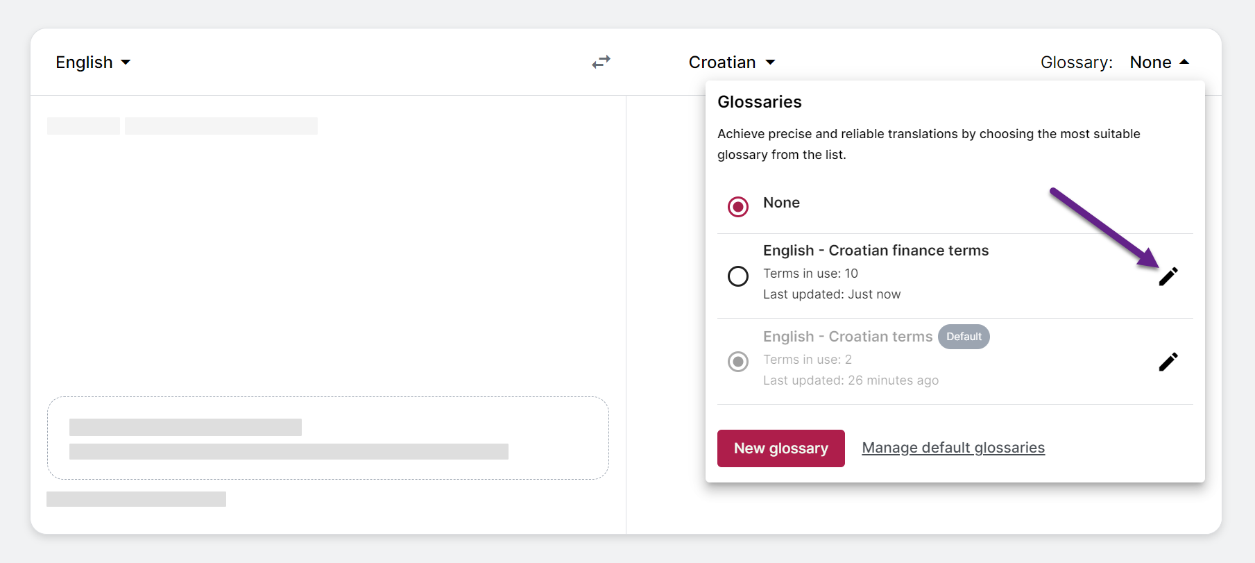Click the 'Terms in use: 10' text
This screenshot has width=1255, height=563.
point(810,274)
